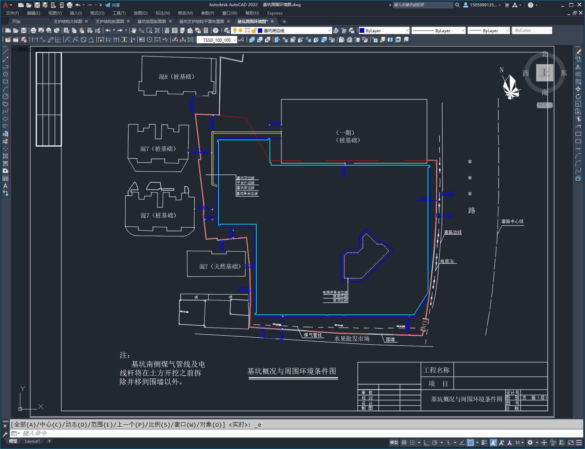Select the Line tool in the draw toolbar

click(5, 52)
